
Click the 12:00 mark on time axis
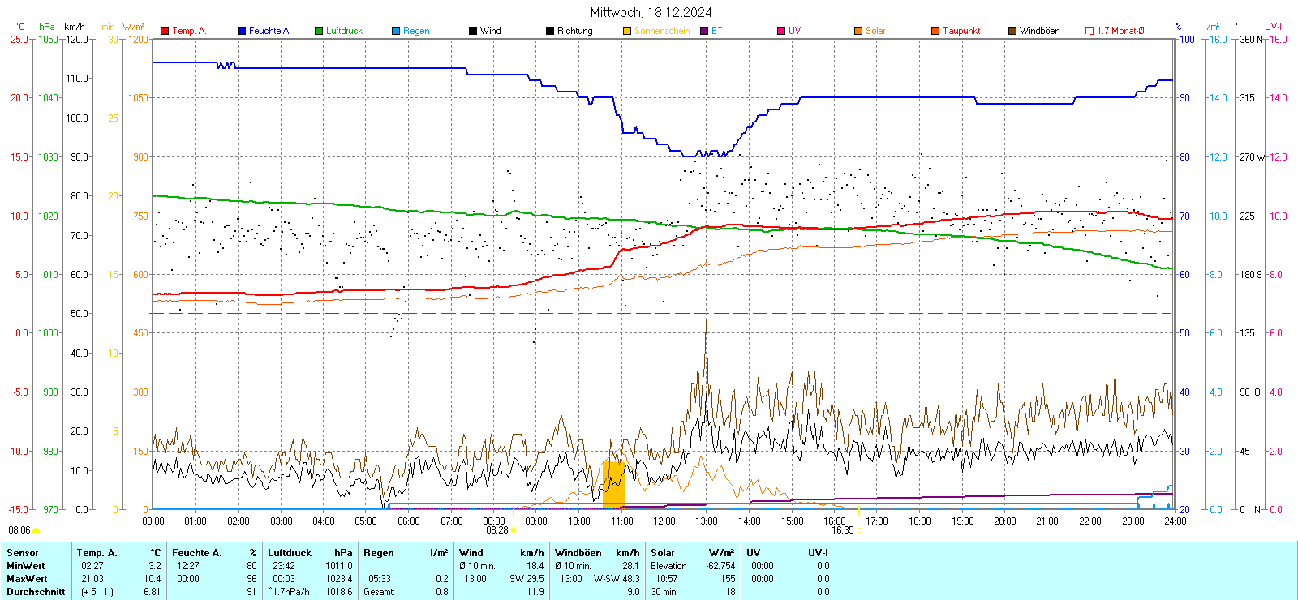coord(664,521)
